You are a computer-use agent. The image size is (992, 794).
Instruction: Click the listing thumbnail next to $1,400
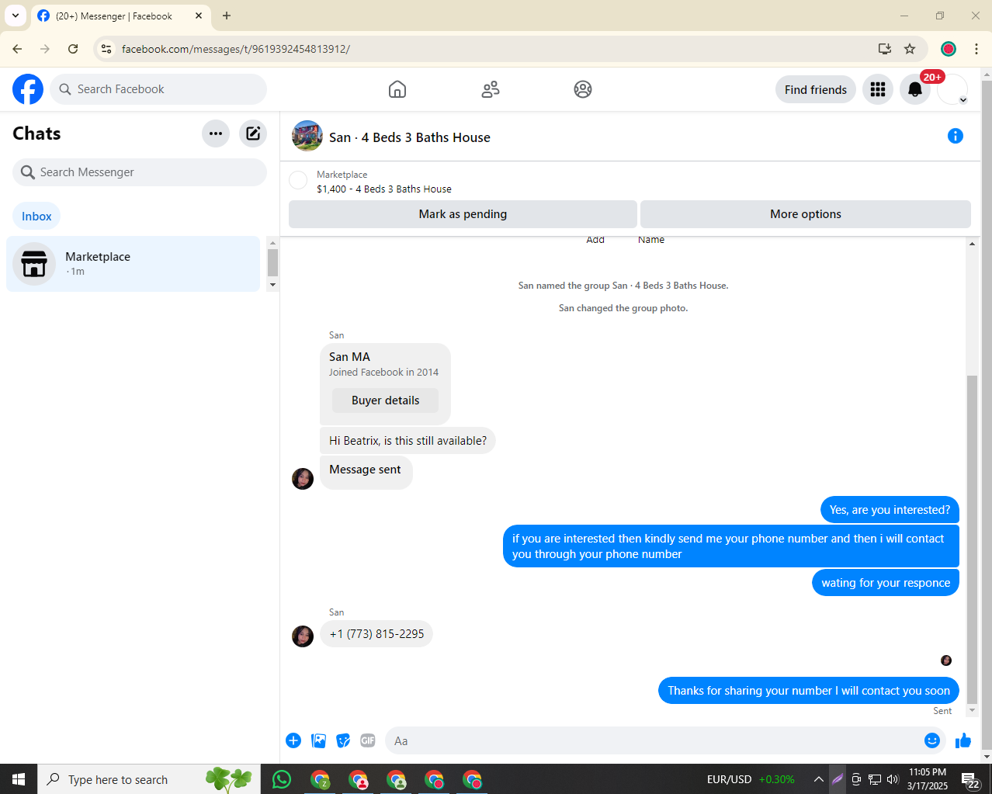(298, 181)
